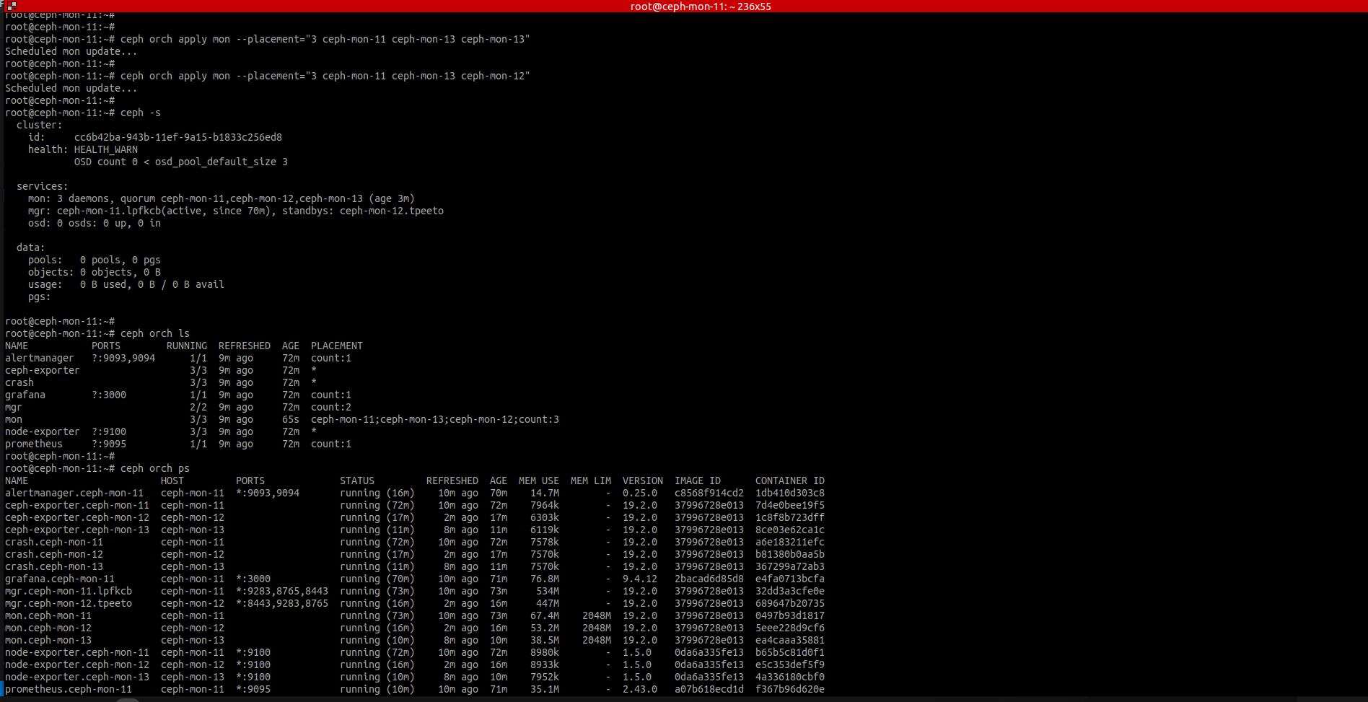
Task: Click the node-exporter service row with ?:9100
Action: coord(161,431)
